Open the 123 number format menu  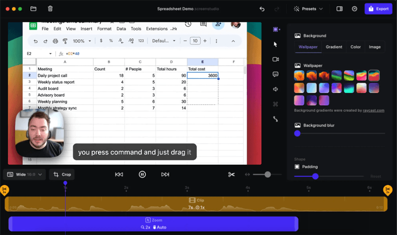pyautogui.click(x=141, y=41)
